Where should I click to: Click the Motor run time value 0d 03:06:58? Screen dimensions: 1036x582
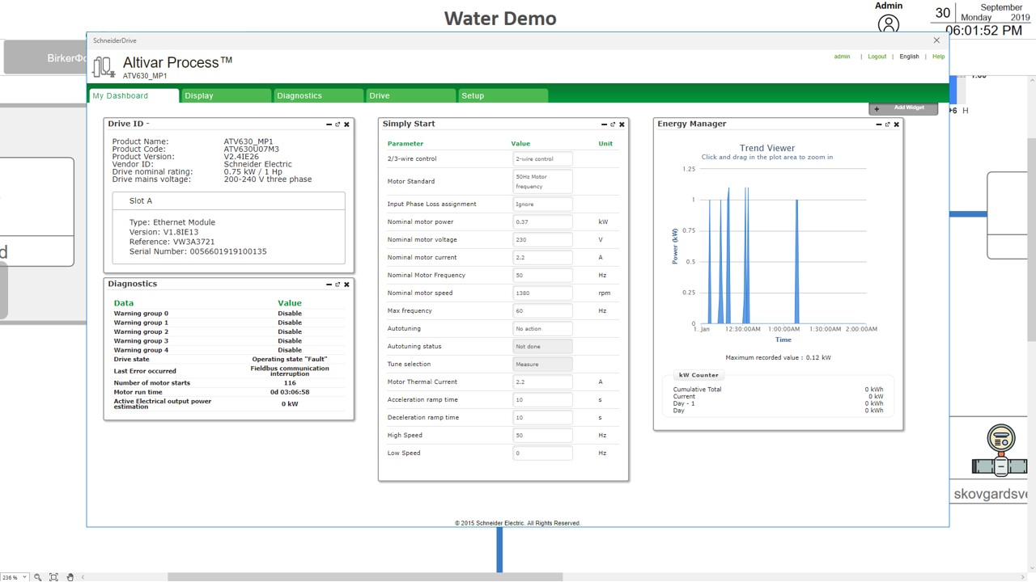(x=290, y=393)
